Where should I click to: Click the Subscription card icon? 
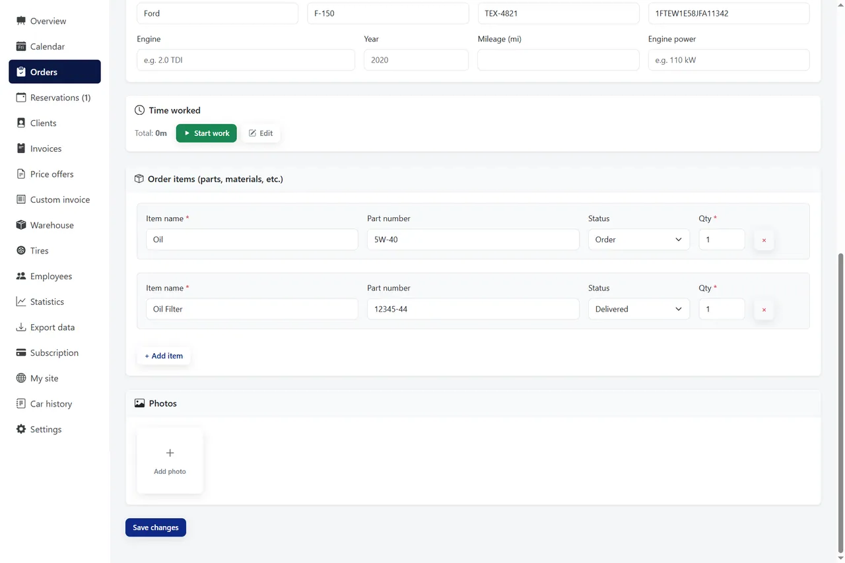click(x=21, y=352)
